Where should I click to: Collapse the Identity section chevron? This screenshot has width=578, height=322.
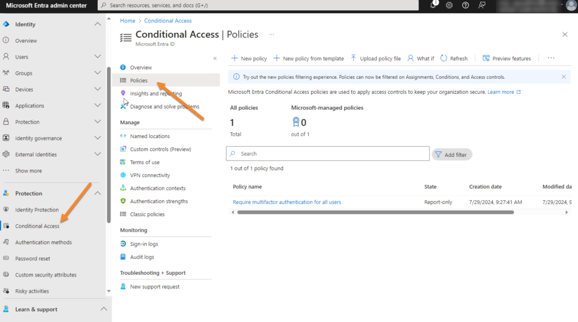click(x=98, y=24)
